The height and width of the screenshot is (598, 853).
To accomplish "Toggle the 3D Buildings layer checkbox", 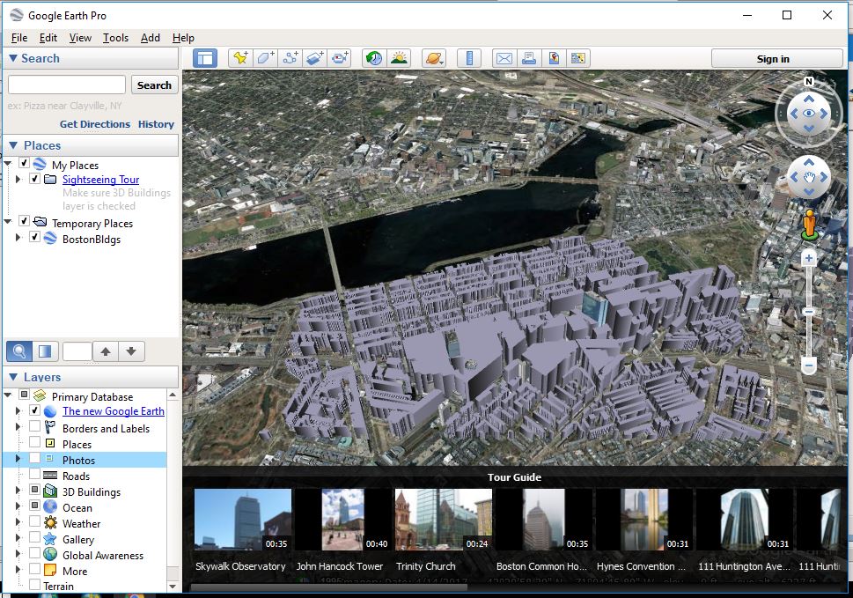I will (35, 490).
